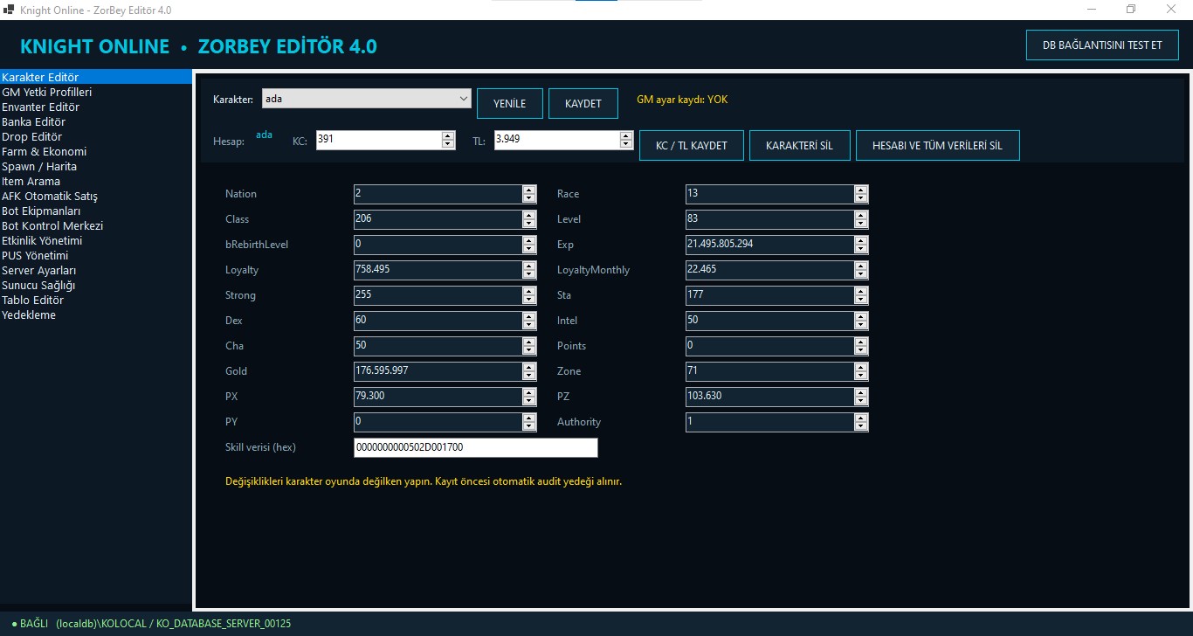Go to Yedekleme section
Viewport: 1193px width, 636px height.
96,315
